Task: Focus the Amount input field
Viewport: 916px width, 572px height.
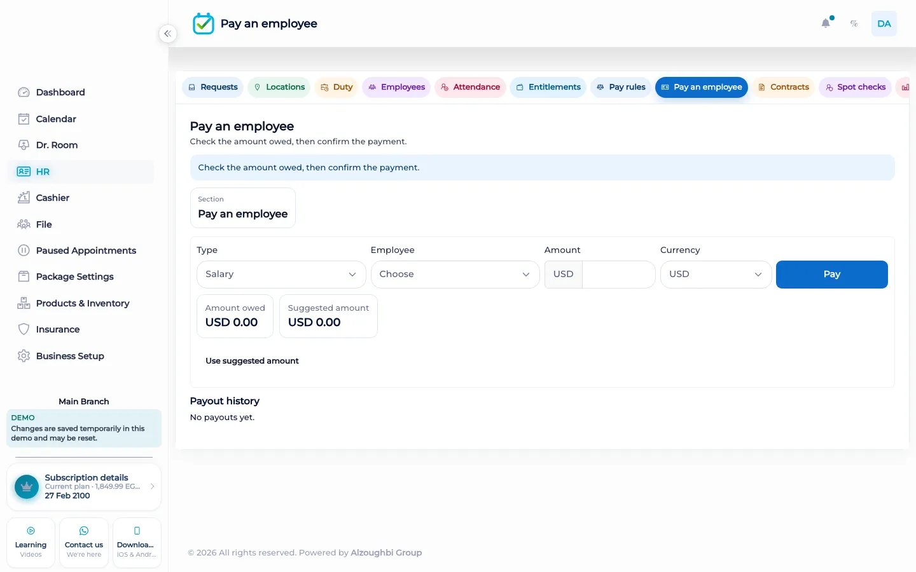Action: coord(618,275)
